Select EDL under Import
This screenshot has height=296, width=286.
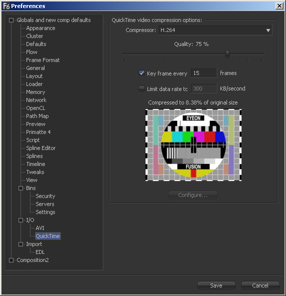click(40, 252)
